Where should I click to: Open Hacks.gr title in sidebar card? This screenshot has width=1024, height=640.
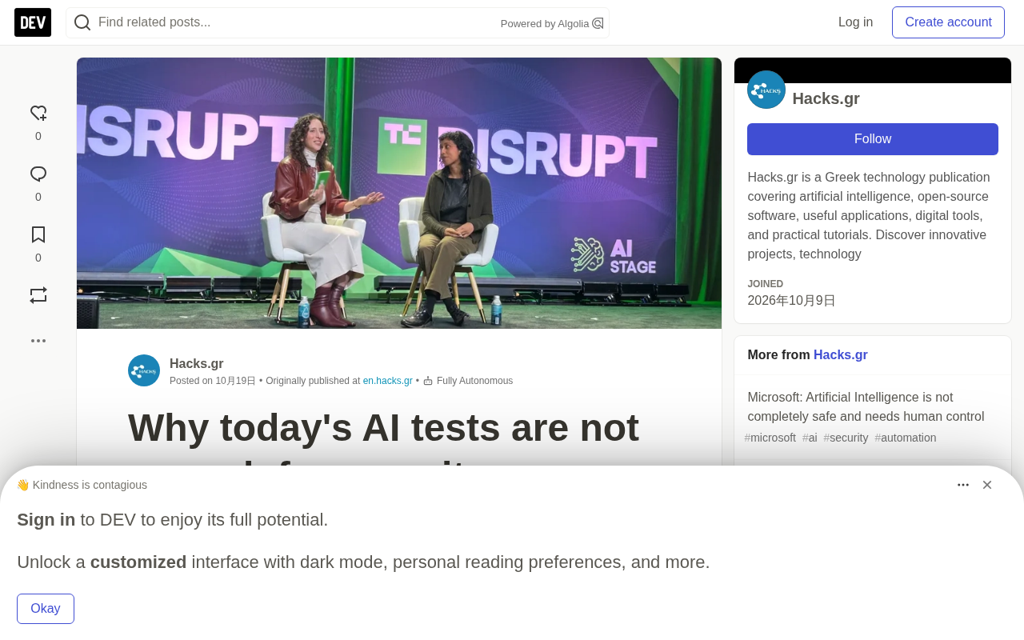(826, 98)
